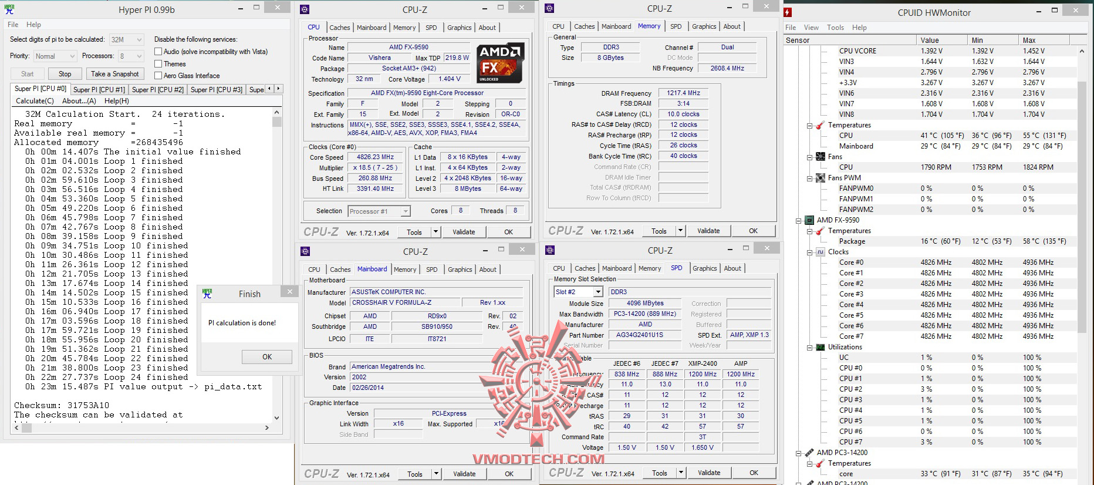Click the Hyper PI title bar icon
The image size is (1094, 485).
[9, 9]
